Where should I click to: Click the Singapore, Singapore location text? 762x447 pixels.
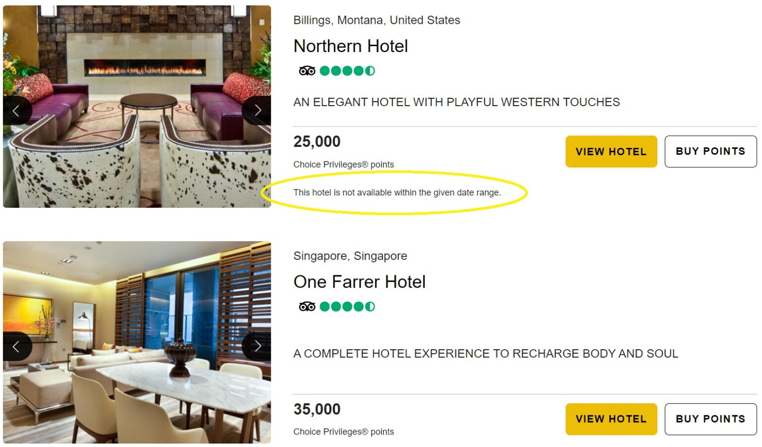pos(350,256)
